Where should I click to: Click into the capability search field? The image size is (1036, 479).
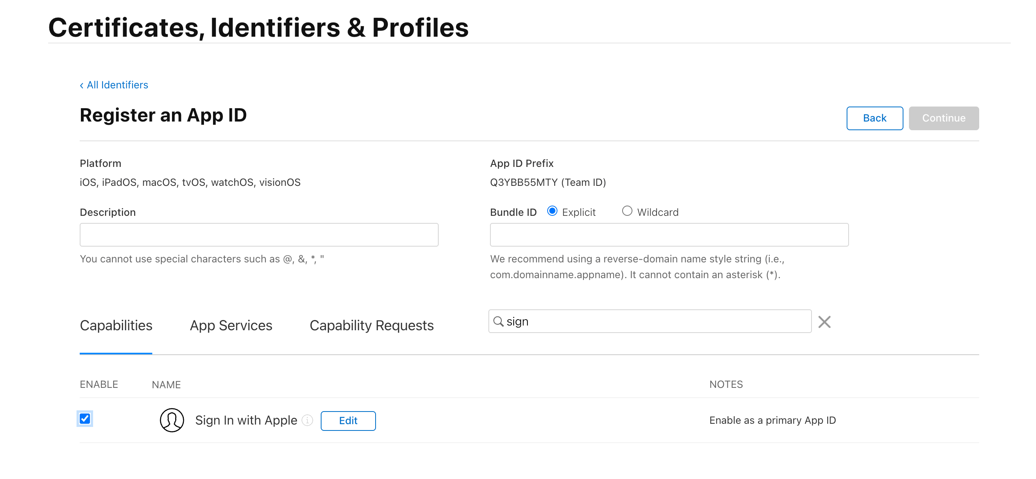tap(650, 321)
